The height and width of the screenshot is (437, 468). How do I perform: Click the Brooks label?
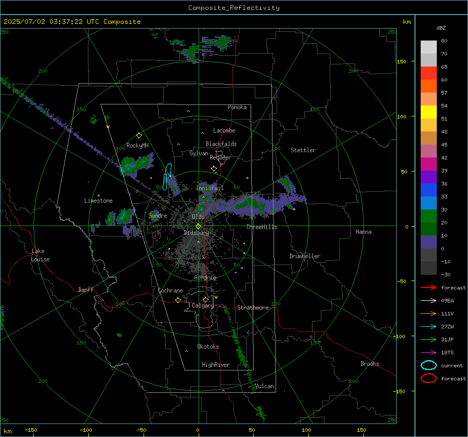click(370, 364)
